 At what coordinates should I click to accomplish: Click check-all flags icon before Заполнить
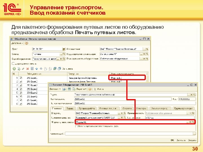point(55,69)
